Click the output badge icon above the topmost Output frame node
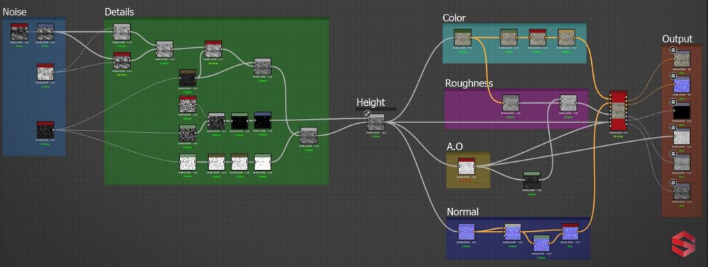The height and width of the screenshot is (267, 708). pyautogui.click(x=673, y=50)
